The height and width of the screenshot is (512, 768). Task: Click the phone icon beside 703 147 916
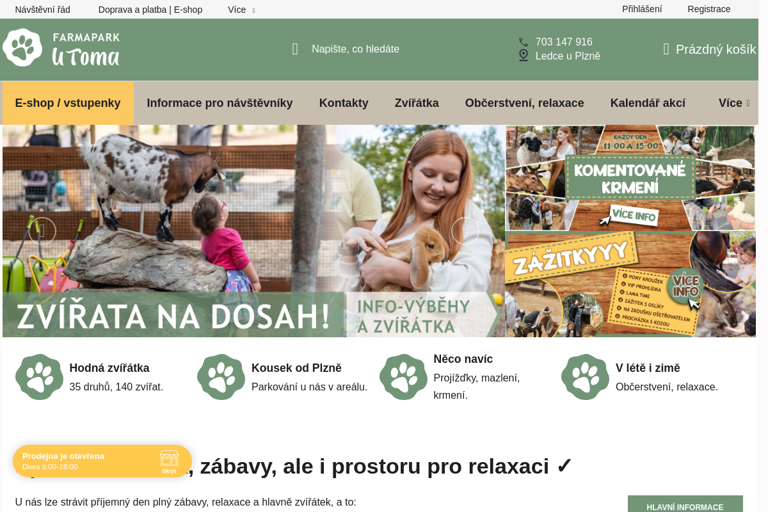click(524, 42)
